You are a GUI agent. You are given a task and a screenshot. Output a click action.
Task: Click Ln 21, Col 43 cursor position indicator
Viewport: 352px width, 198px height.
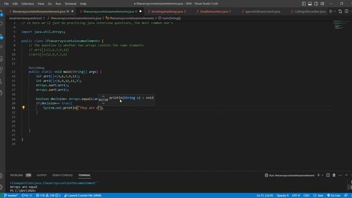click(265, 196)
